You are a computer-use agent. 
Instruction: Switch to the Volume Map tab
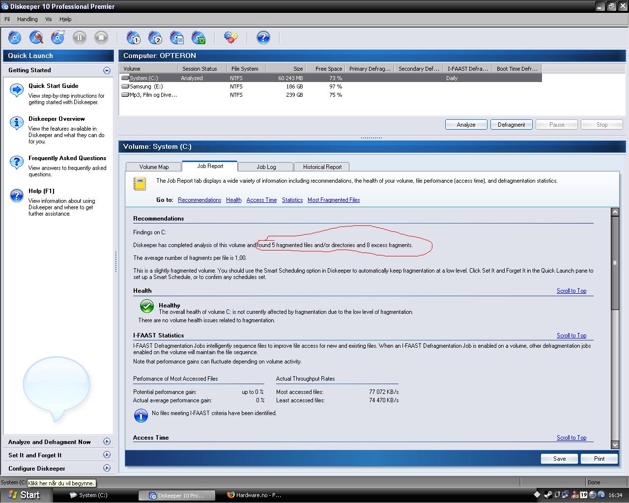click(x=154, y=167)
